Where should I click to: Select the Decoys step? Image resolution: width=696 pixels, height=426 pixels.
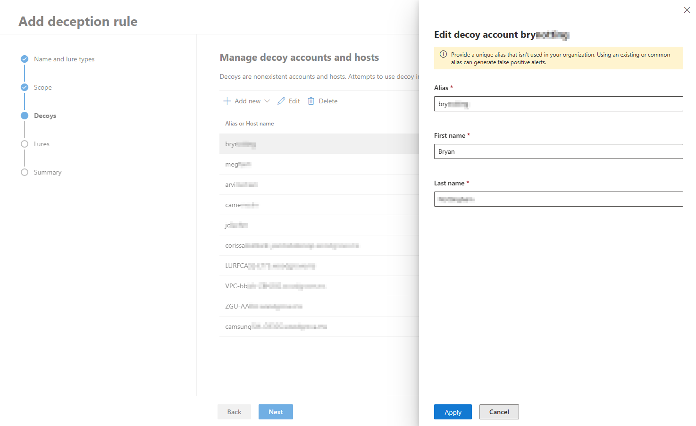point(45,116)
